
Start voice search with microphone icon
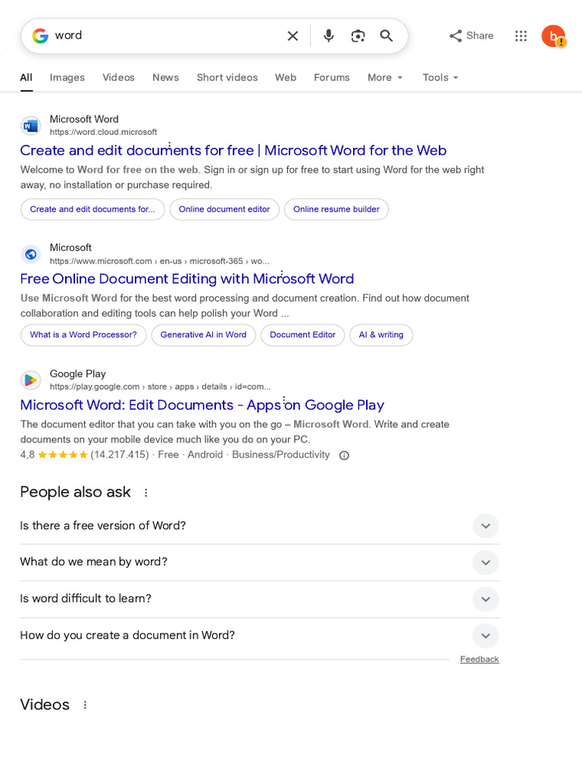coord(328,36)
